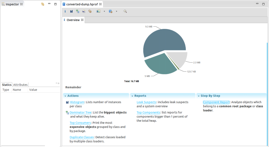269x147 pixels.
Task: Minimize the Inspector view
Action: coord(49,4)
